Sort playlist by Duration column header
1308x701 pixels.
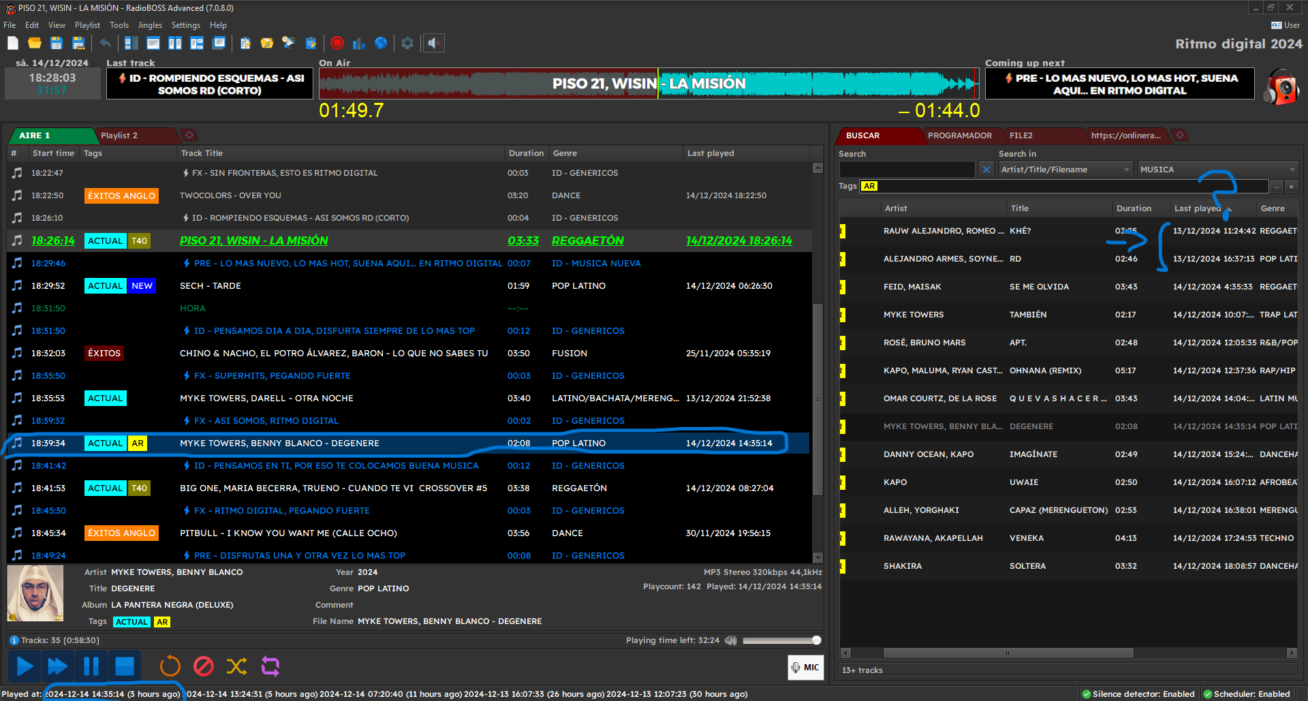pyautogui.click(x=526, y=153)
